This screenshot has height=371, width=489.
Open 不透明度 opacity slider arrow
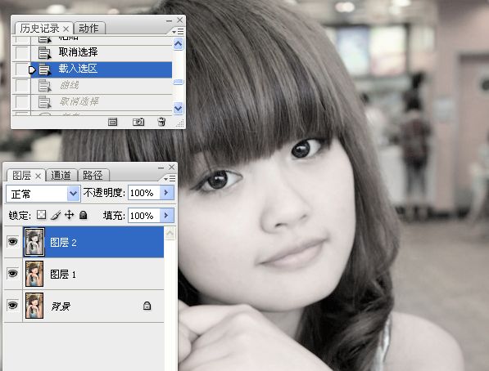[167, 193]
